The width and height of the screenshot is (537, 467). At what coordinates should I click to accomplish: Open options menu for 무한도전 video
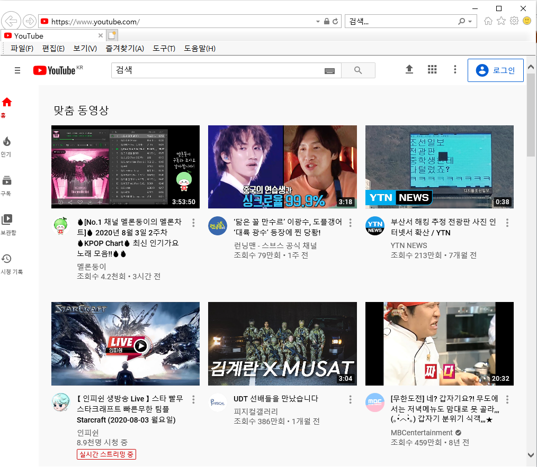point(507,399)
